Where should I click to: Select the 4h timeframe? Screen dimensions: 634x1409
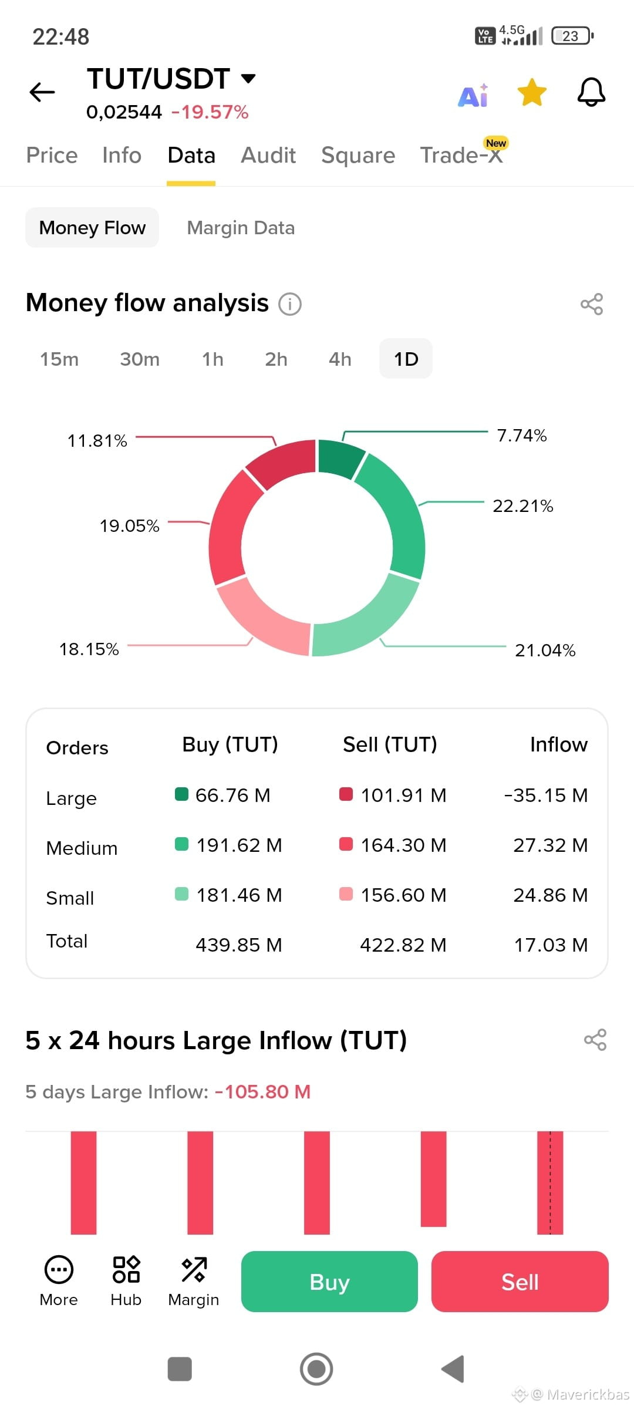pyautogui.click(x=340, y=359)
